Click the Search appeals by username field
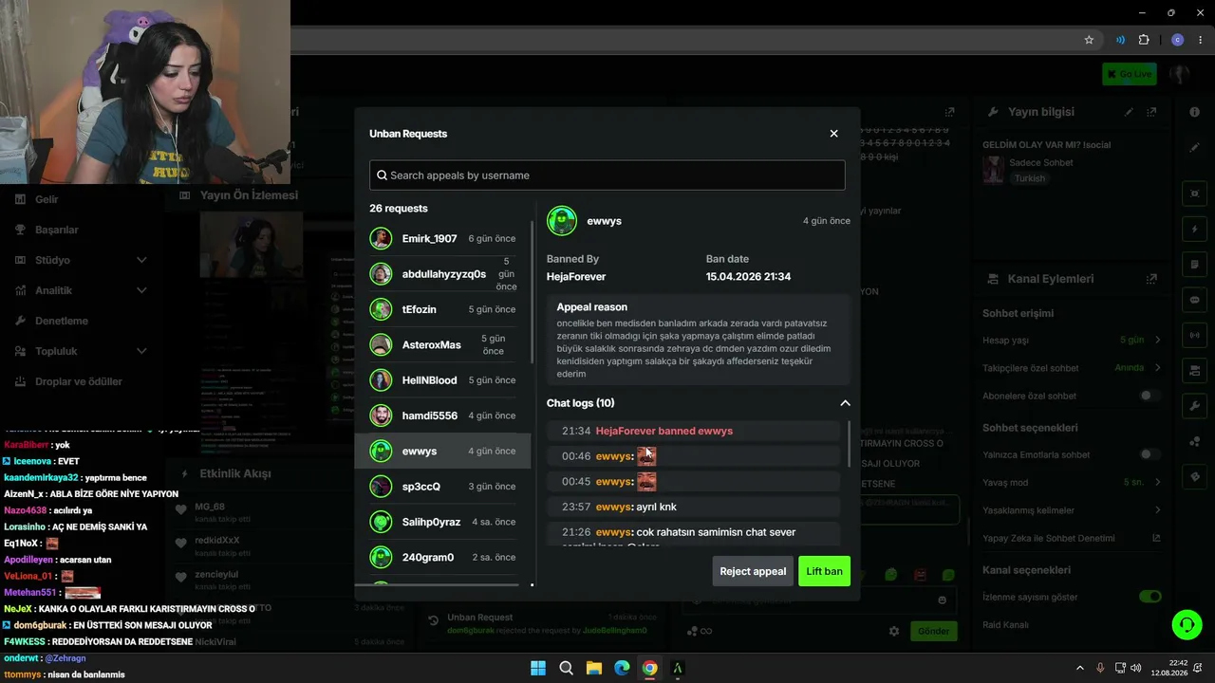1215x683 pixels. (x=607, y=175)
